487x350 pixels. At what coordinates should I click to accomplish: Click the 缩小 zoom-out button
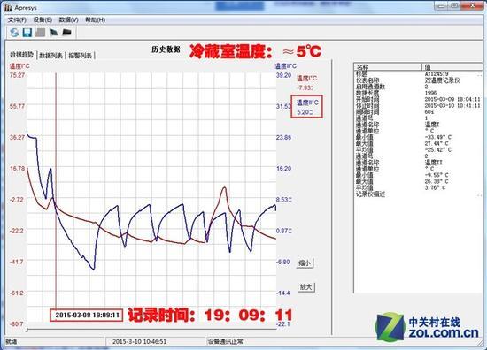[x=305, y=263]
